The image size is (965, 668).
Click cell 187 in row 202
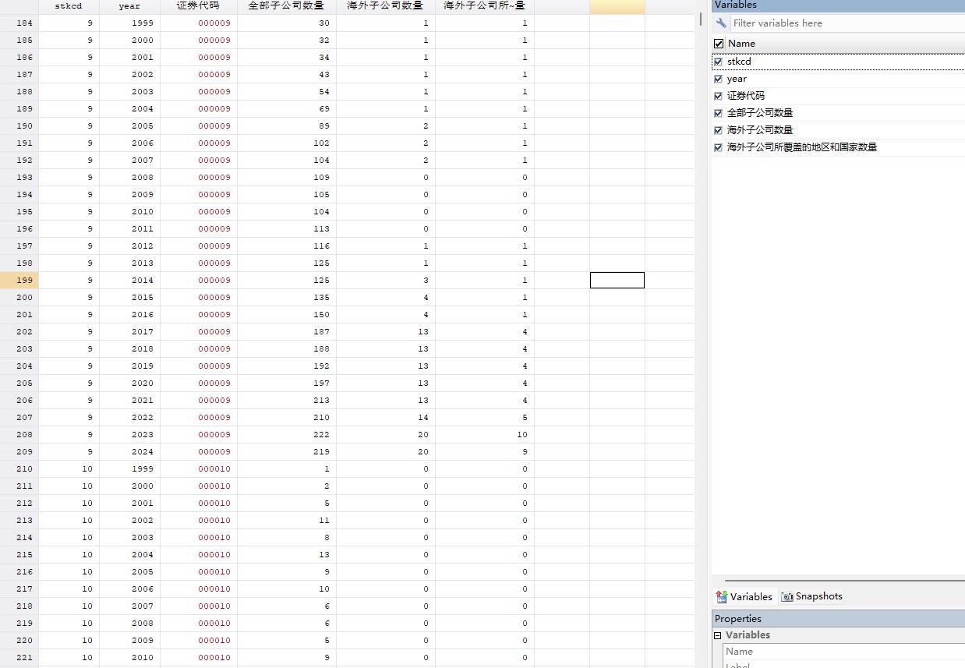coord(287,332)
